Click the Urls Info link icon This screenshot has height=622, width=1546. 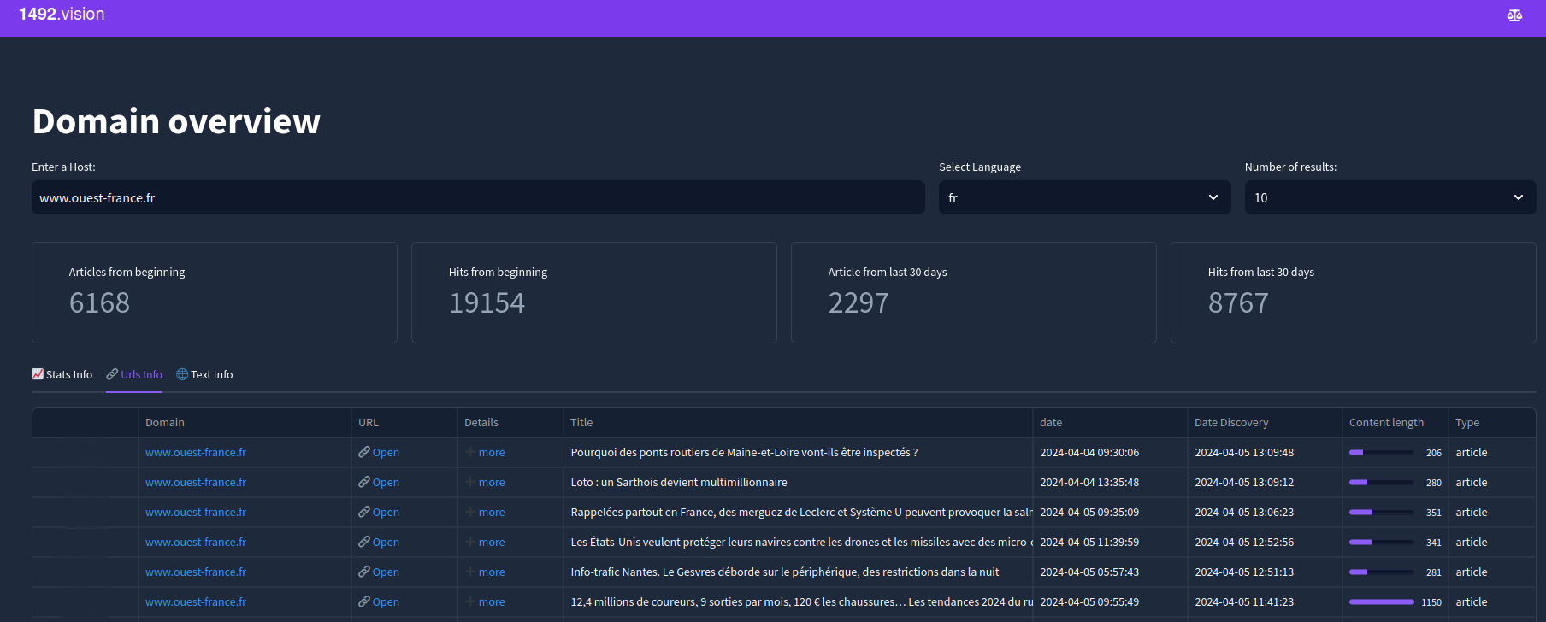(x=112, y=374)
